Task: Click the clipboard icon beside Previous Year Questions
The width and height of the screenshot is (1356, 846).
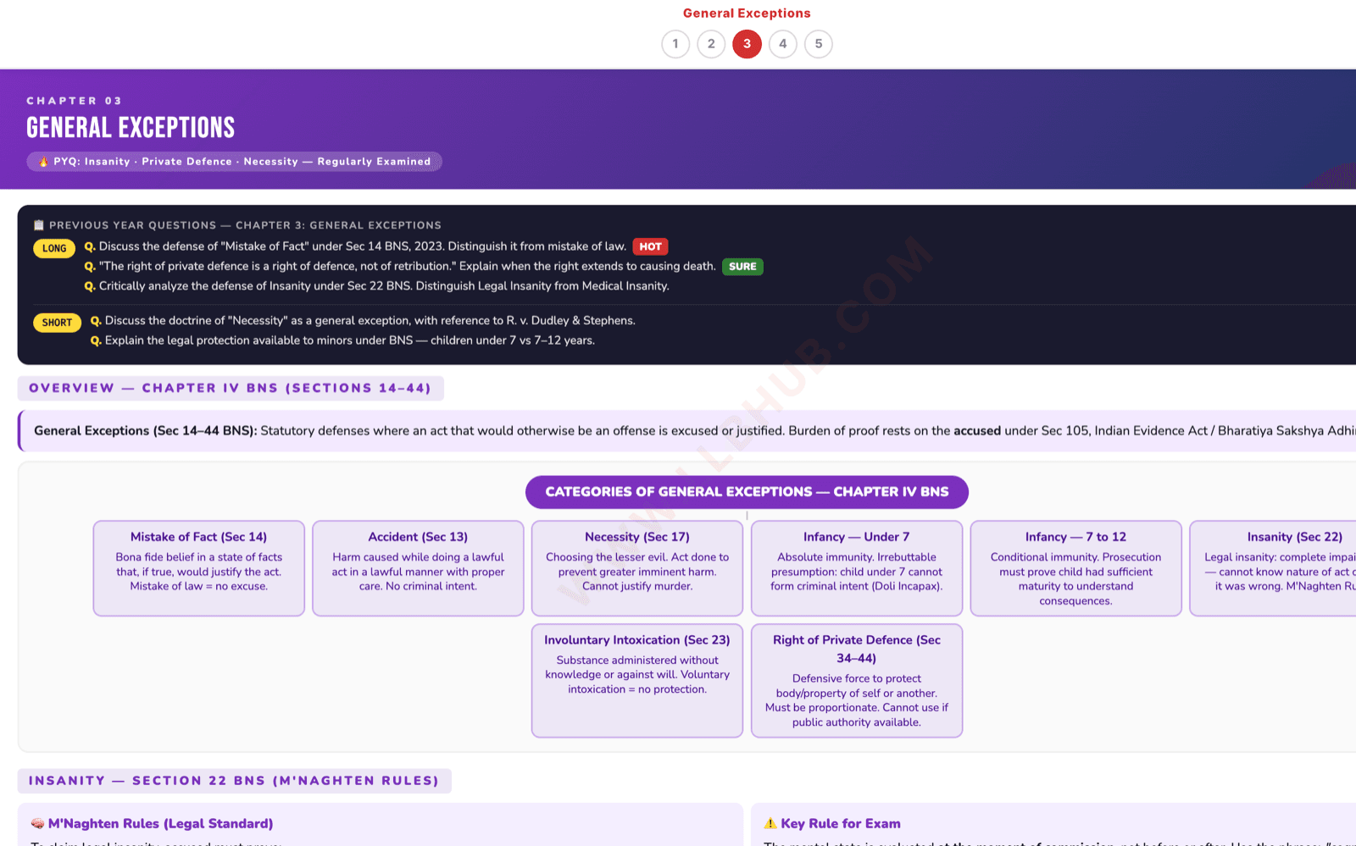Action: tap(38, 225)
